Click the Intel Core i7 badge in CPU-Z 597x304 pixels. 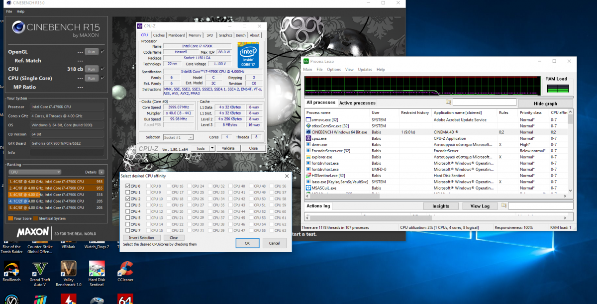coord(248,55)
